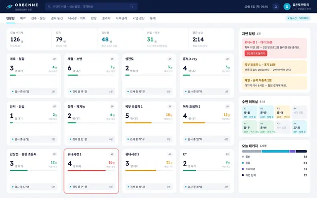Focus the patient search field
317x198 pixels.
pos(91,6)
